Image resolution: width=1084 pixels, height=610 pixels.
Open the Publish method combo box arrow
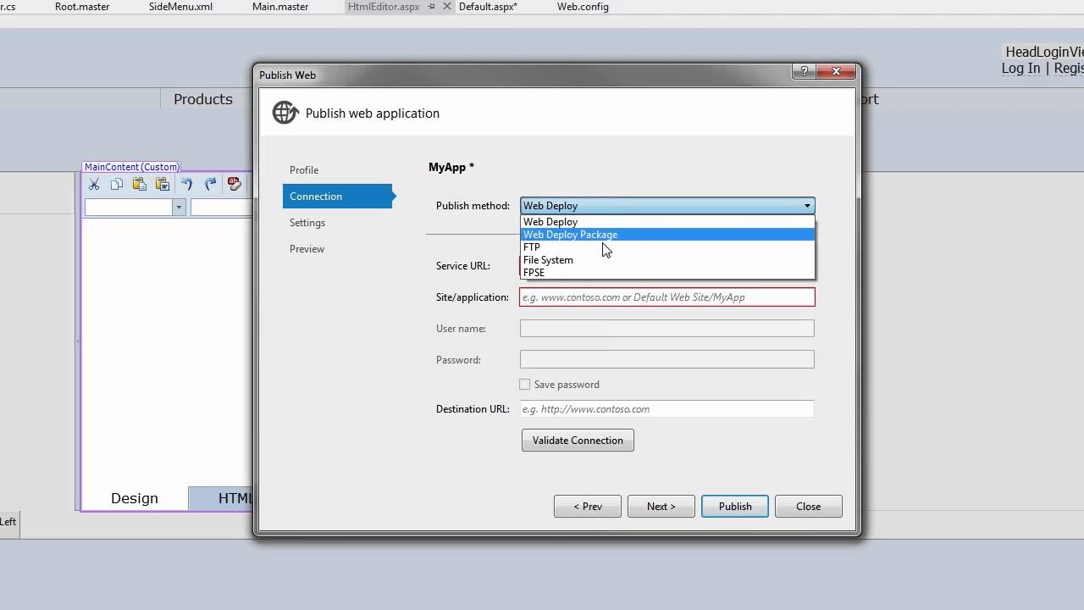807,206
